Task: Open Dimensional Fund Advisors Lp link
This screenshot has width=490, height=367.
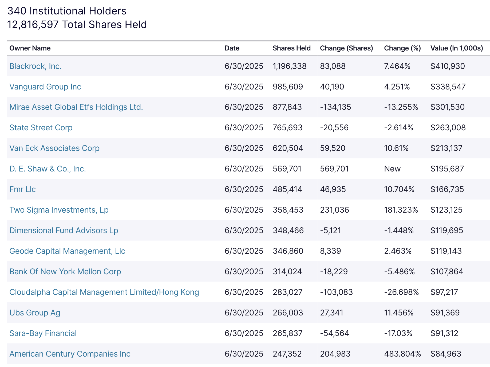Action: pos(64,231)
